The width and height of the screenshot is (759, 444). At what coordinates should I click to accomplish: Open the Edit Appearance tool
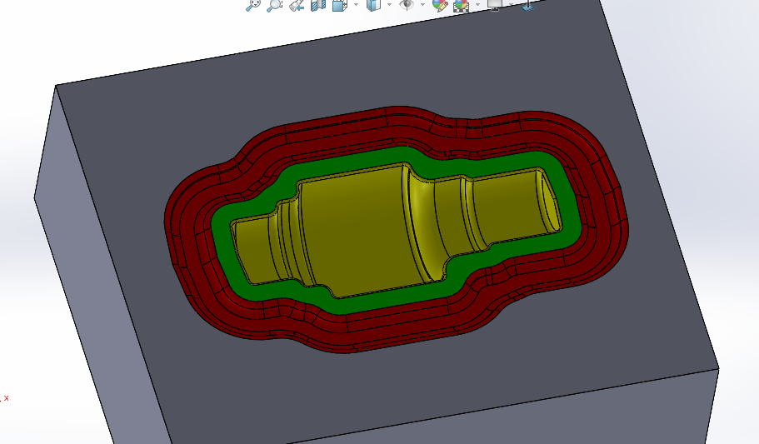(x=439, y=5)
